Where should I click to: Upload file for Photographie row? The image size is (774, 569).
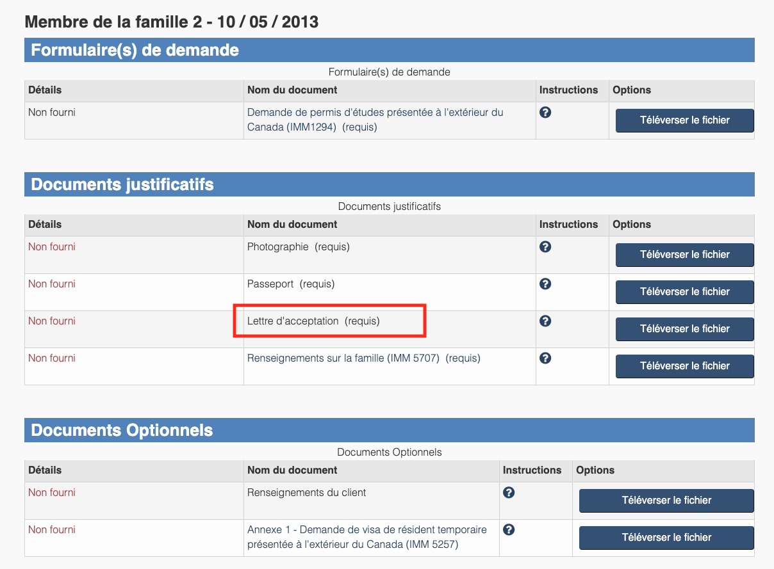685,255
